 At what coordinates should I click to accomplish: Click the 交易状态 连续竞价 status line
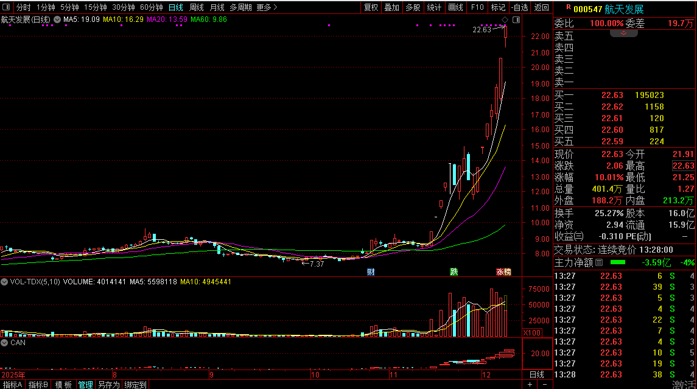pos(614,250)
